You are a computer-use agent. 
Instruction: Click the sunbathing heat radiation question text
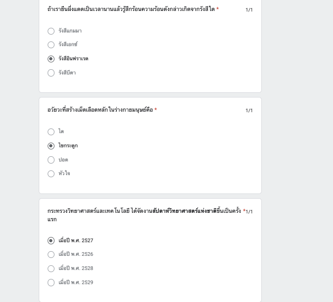tap(131, 9)
